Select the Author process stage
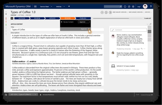Screen dimensions: 162x105 22,18
